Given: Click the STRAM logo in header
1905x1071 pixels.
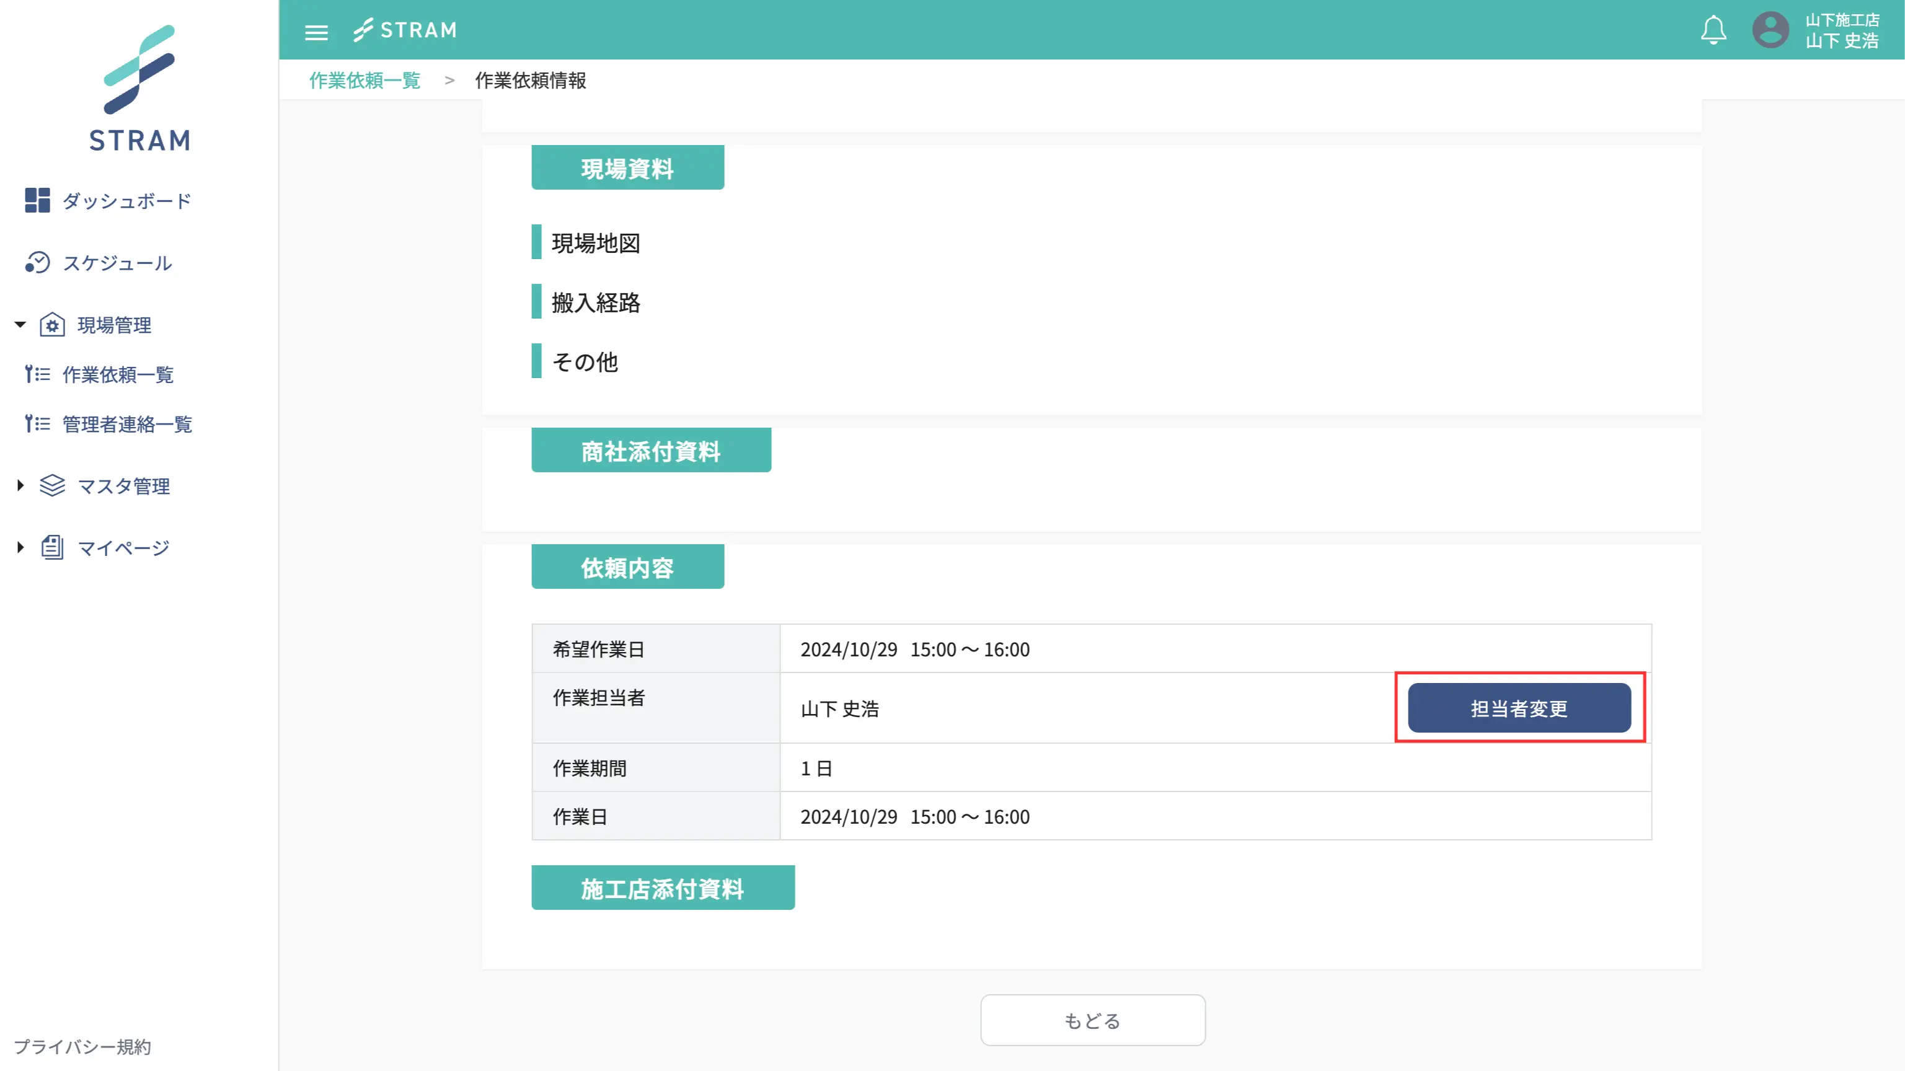Looking at the screenshot, I should click(x=405, y=30).
